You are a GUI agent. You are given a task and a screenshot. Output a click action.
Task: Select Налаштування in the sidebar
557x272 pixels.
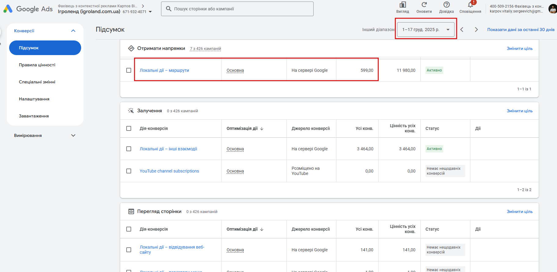(34, 99)
